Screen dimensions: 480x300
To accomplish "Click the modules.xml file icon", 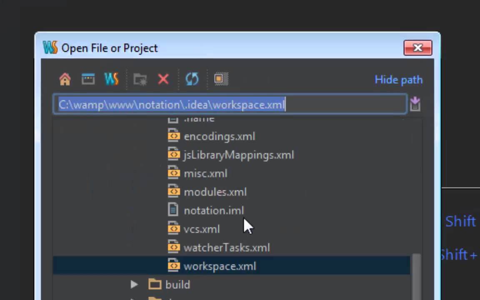I will 174,192.
